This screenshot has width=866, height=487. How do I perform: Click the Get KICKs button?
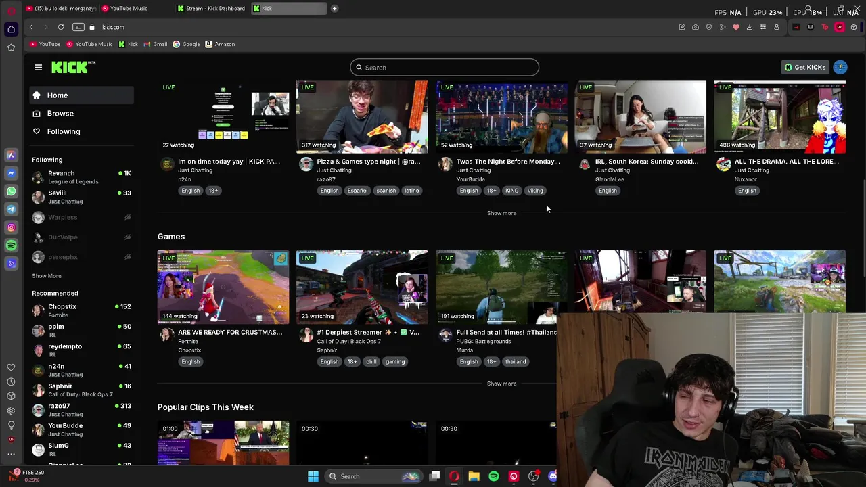(804, 67)
